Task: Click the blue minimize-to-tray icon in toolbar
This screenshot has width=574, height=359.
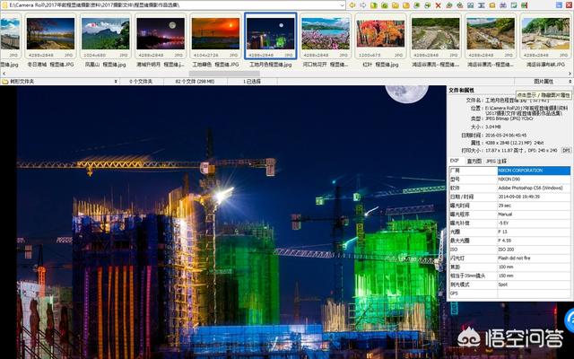Action: pyautogui.click(x=559, y=5)
